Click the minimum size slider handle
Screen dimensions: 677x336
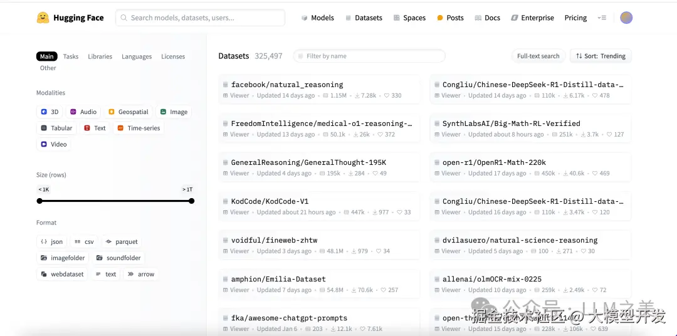pos(39,201)
